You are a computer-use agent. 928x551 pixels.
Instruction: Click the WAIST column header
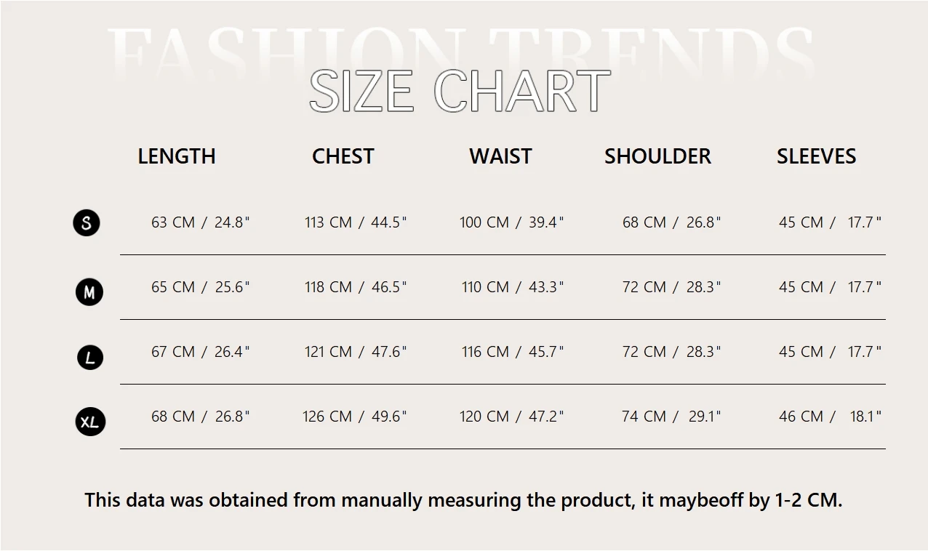tap(500, 156)
